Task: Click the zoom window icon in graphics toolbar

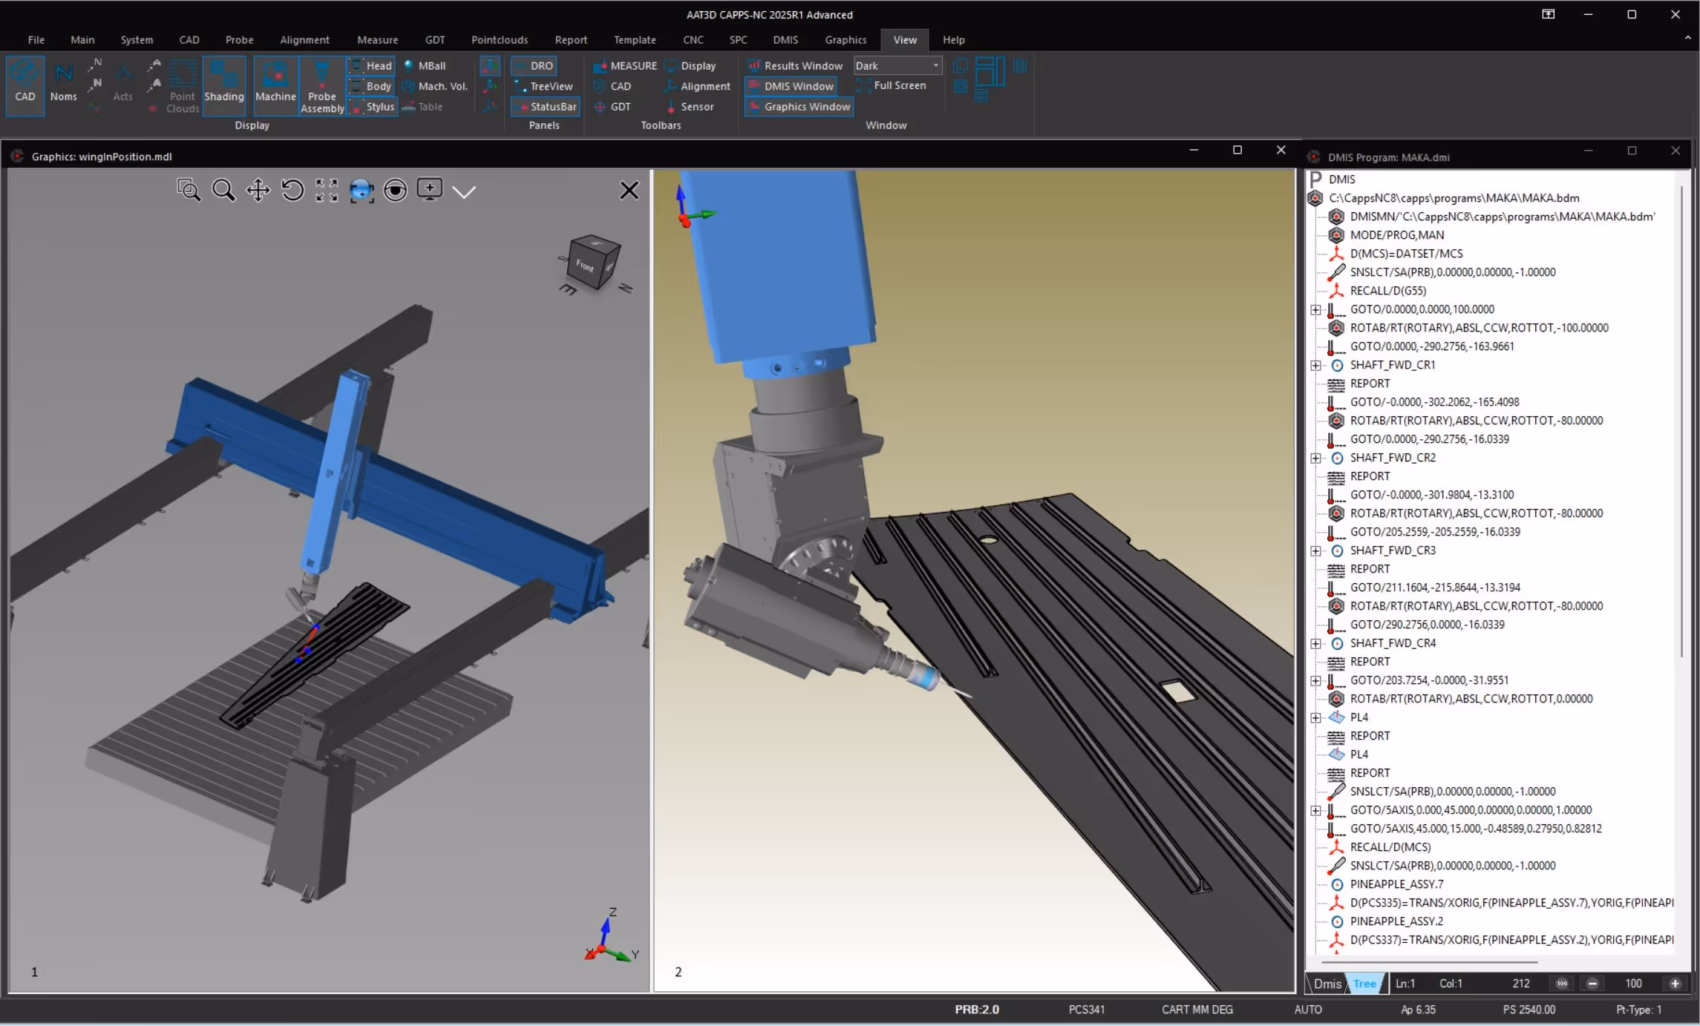Action: coord(189,191)
